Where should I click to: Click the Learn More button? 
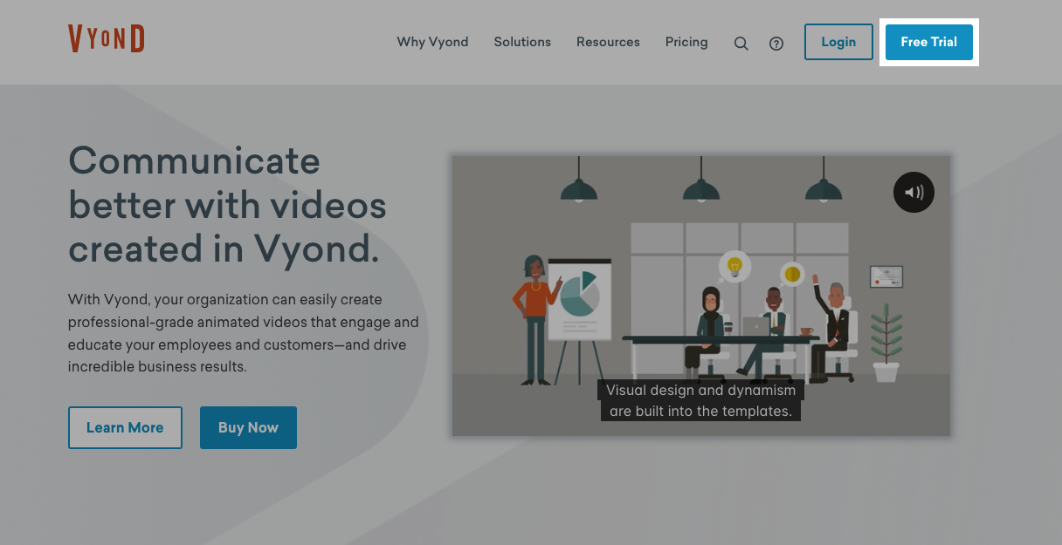click(x=125, y=427)
